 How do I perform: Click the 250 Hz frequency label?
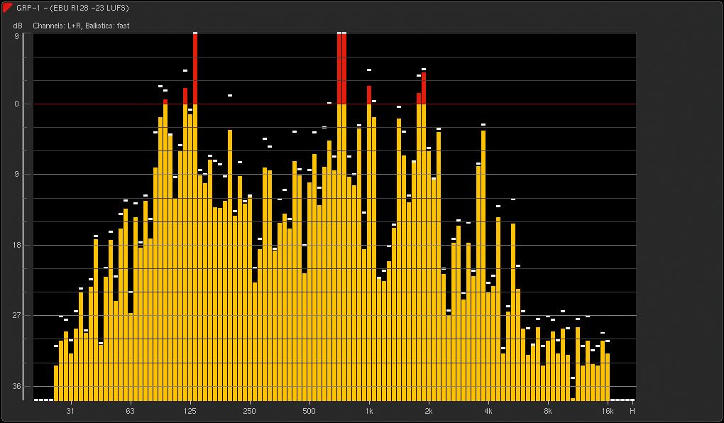click(249, 411)
